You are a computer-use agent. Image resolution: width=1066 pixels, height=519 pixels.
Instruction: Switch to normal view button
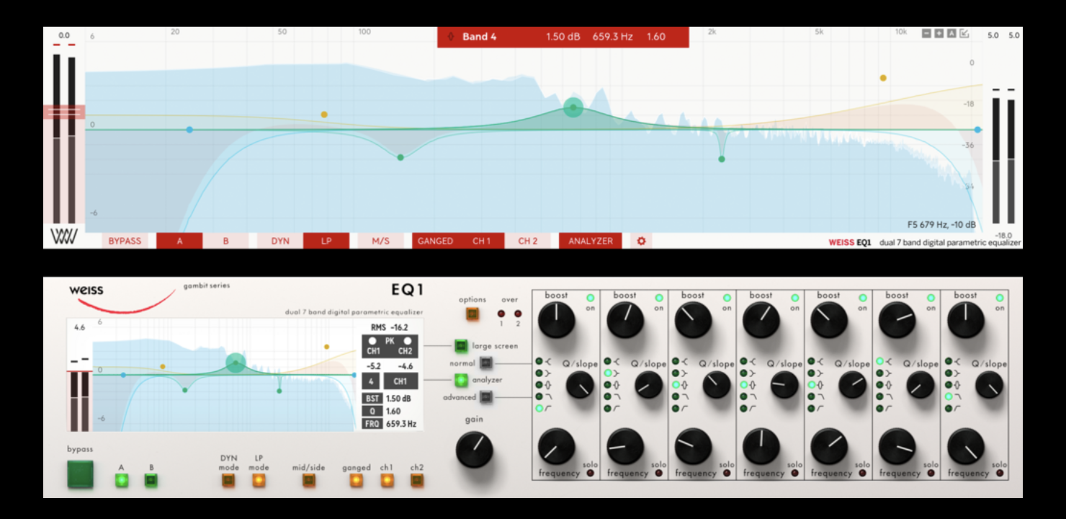[486, 363]
